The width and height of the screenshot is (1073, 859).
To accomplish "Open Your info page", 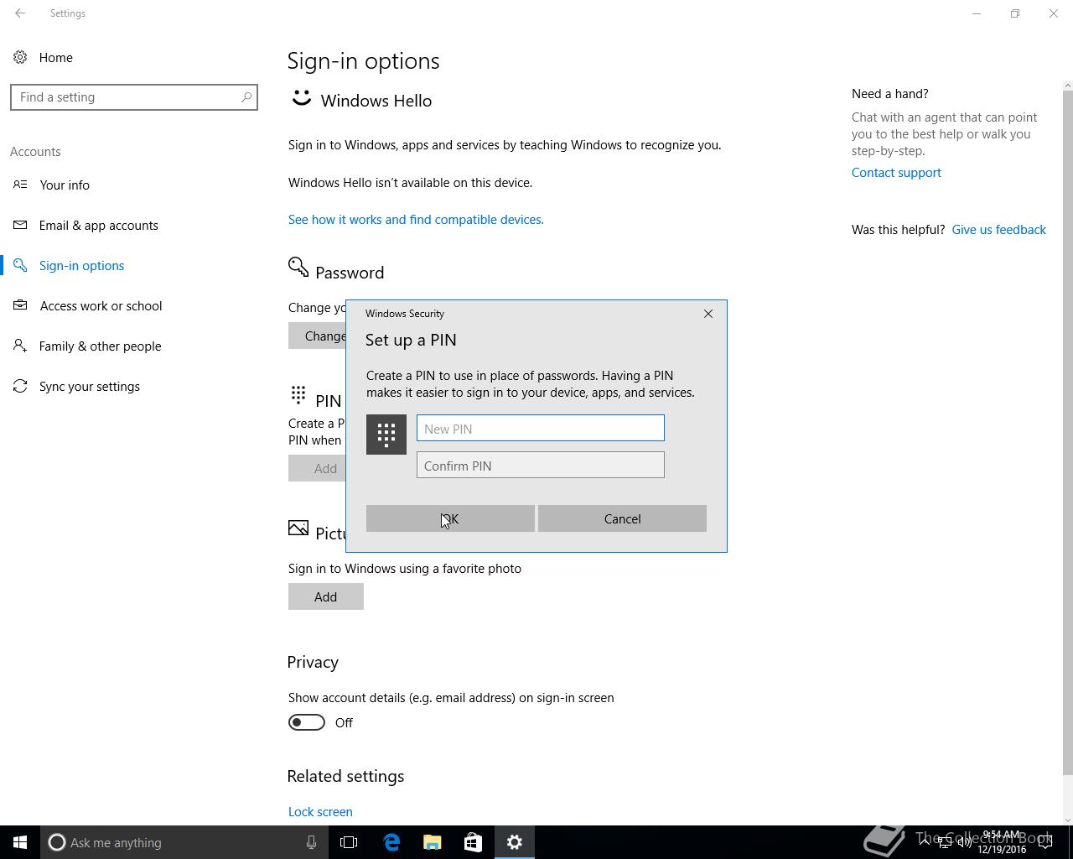I will (x=65, y=185).
